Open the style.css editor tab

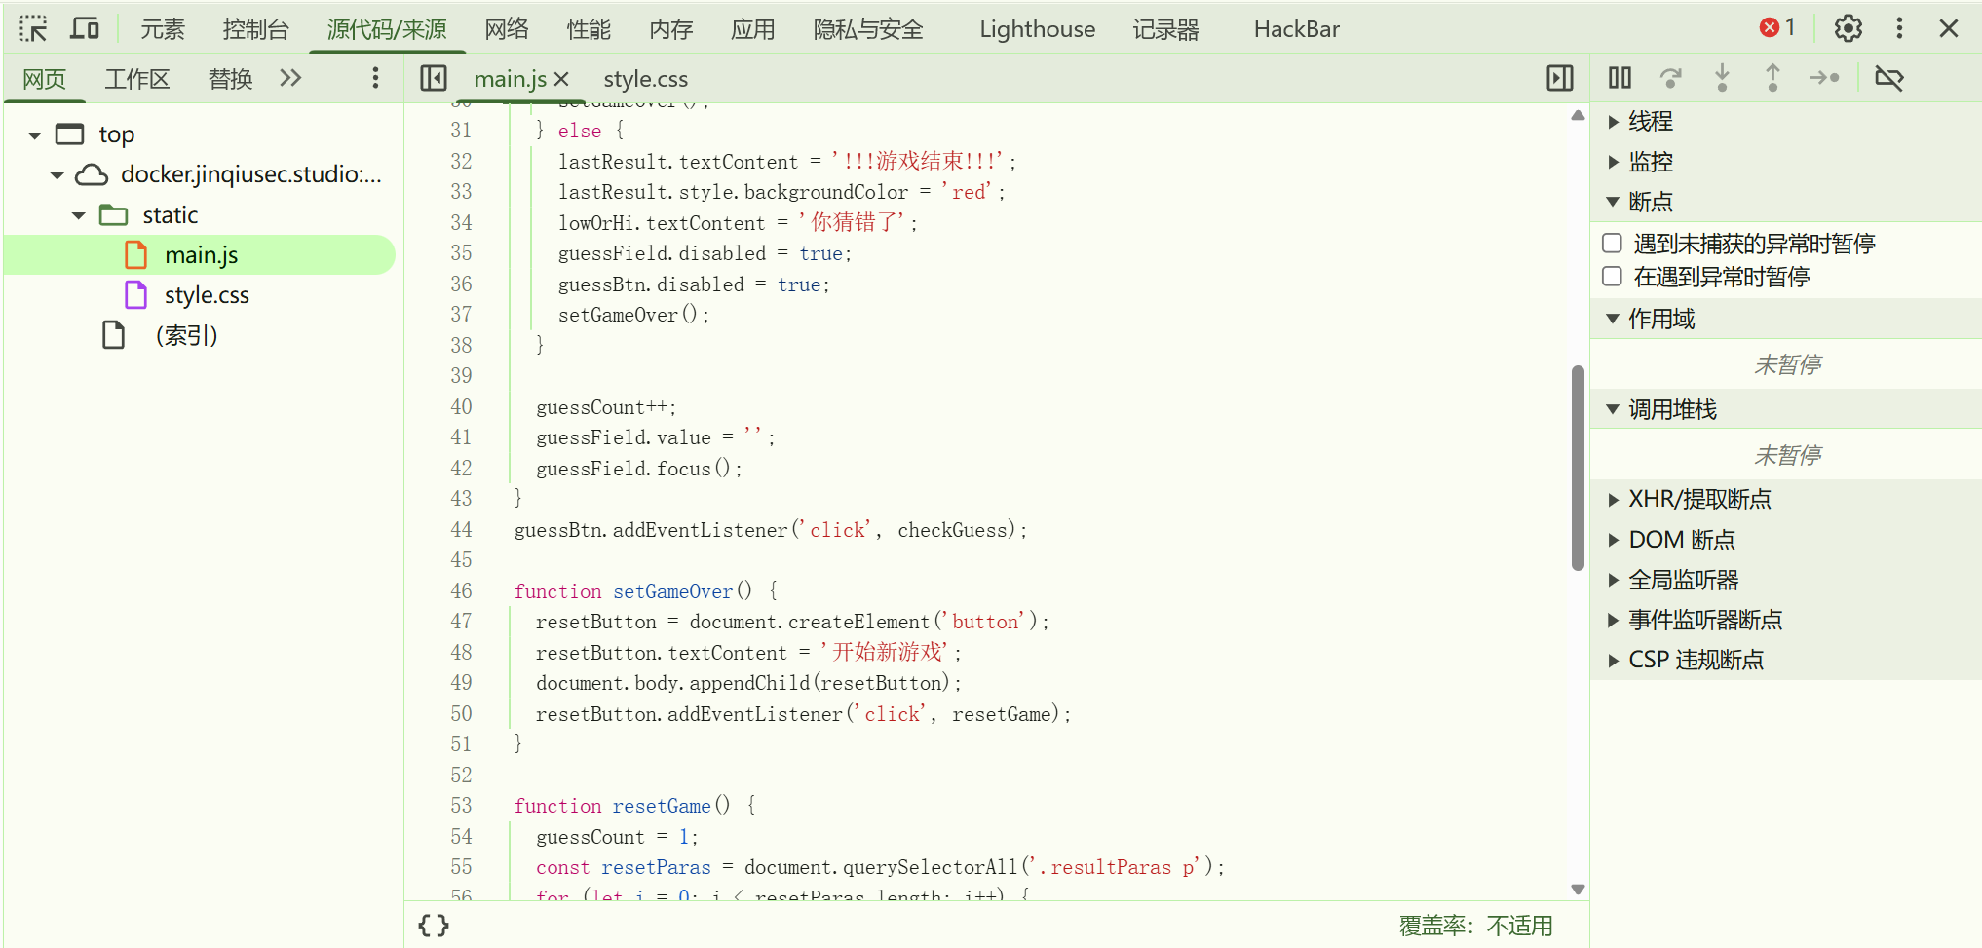[x=644, y=78]
